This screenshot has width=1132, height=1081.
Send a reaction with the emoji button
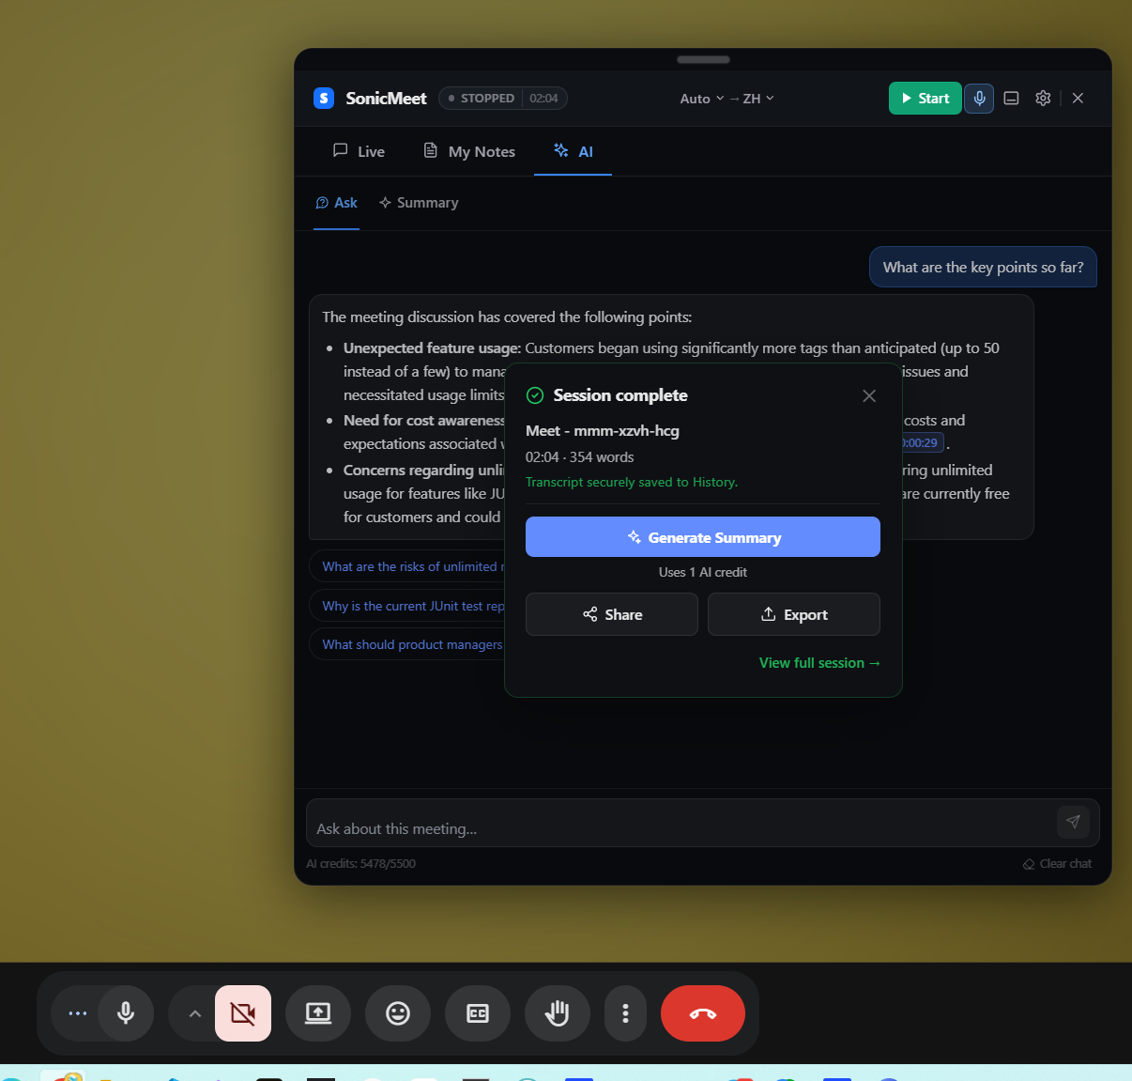click(398, 1013)
